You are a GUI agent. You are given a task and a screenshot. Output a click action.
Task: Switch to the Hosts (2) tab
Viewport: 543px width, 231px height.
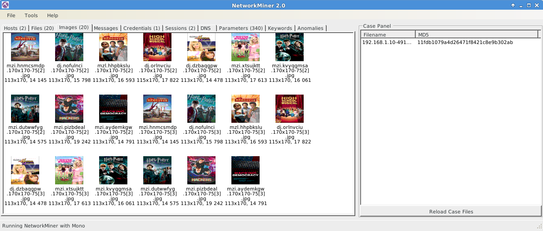(15, 28)
